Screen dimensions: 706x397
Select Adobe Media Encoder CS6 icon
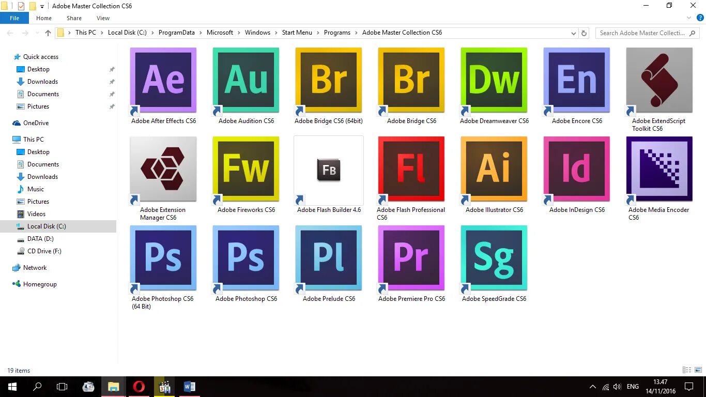659,169
